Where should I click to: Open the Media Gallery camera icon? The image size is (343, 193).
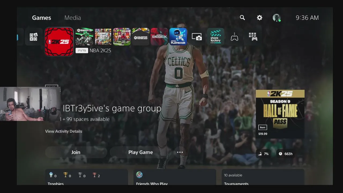pos(197,37)
